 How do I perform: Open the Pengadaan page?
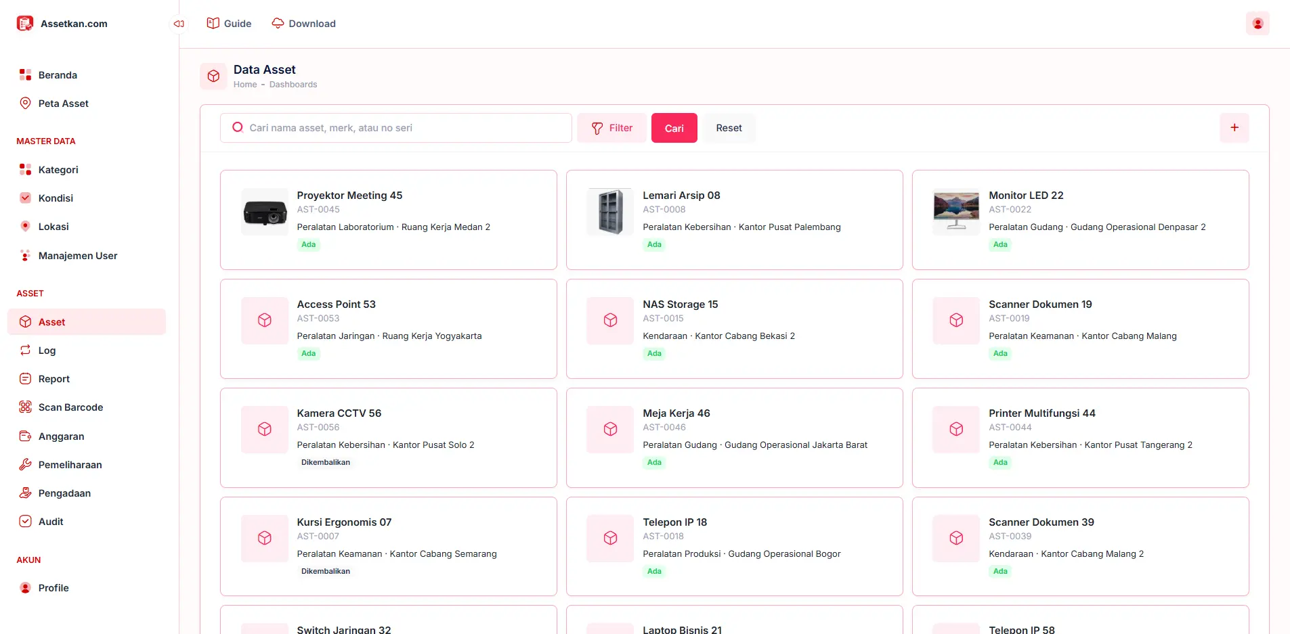[x=87, y=493]
